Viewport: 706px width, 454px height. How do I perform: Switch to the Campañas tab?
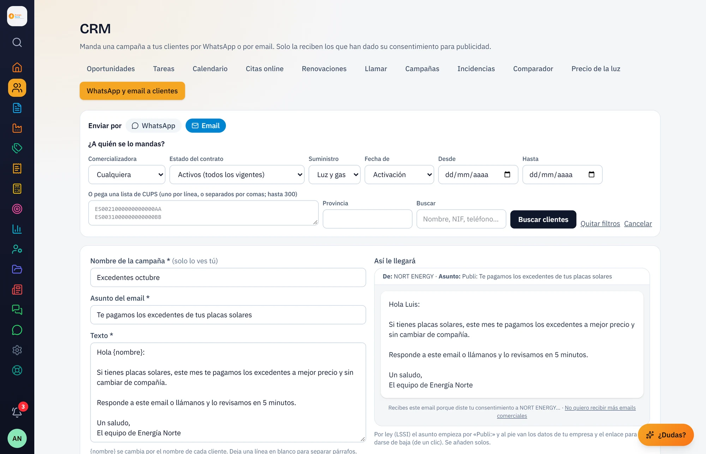(422, 69)
